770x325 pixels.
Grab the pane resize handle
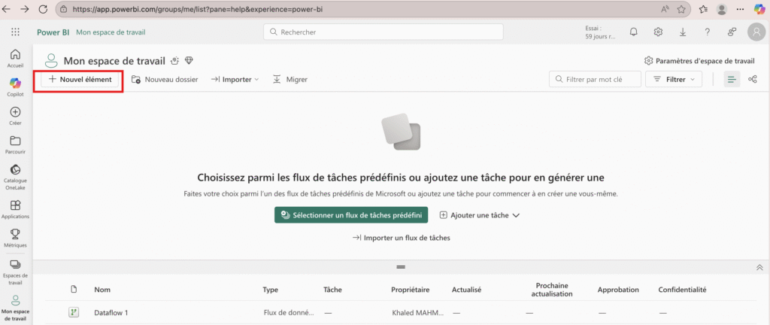401,266
